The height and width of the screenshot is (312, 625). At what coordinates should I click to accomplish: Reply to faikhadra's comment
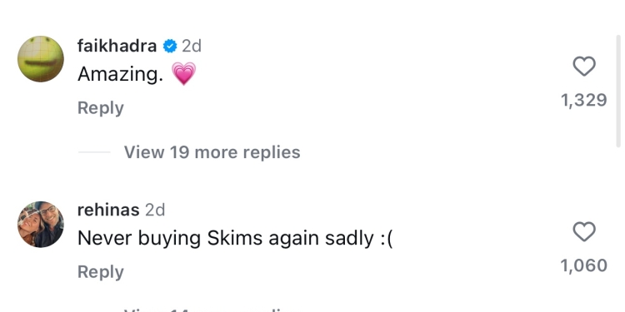point(101,108)
